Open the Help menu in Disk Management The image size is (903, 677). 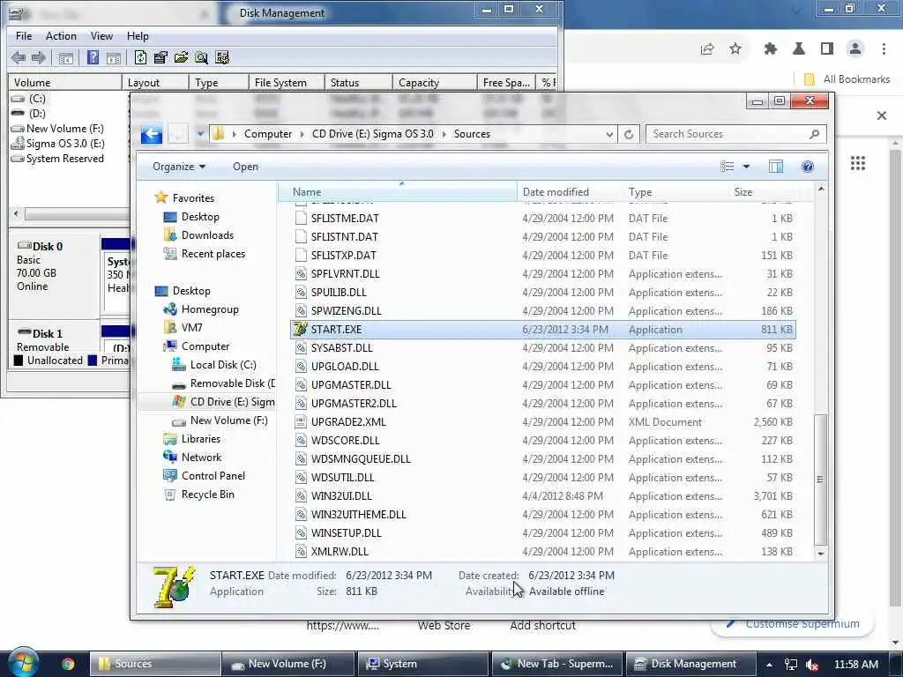click(x=138, y=35)
